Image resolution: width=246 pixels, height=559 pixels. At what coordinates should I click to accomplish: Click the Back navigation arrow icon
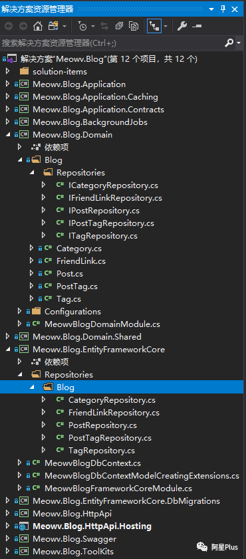coord(9,26)
